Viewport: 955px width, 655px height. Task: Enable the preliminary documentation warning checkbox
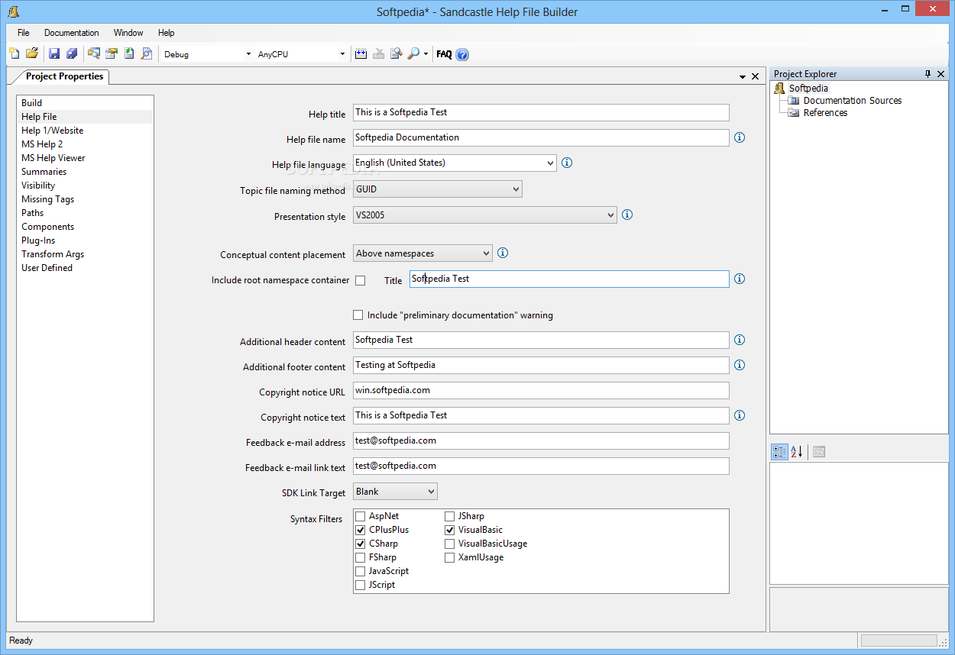358,315
